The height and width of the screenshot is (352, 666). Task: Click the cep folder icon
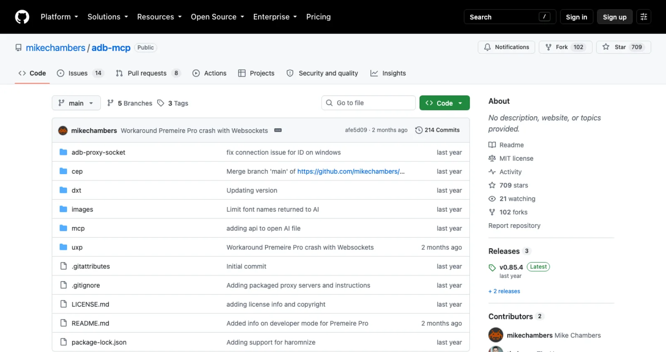point(63,171)
